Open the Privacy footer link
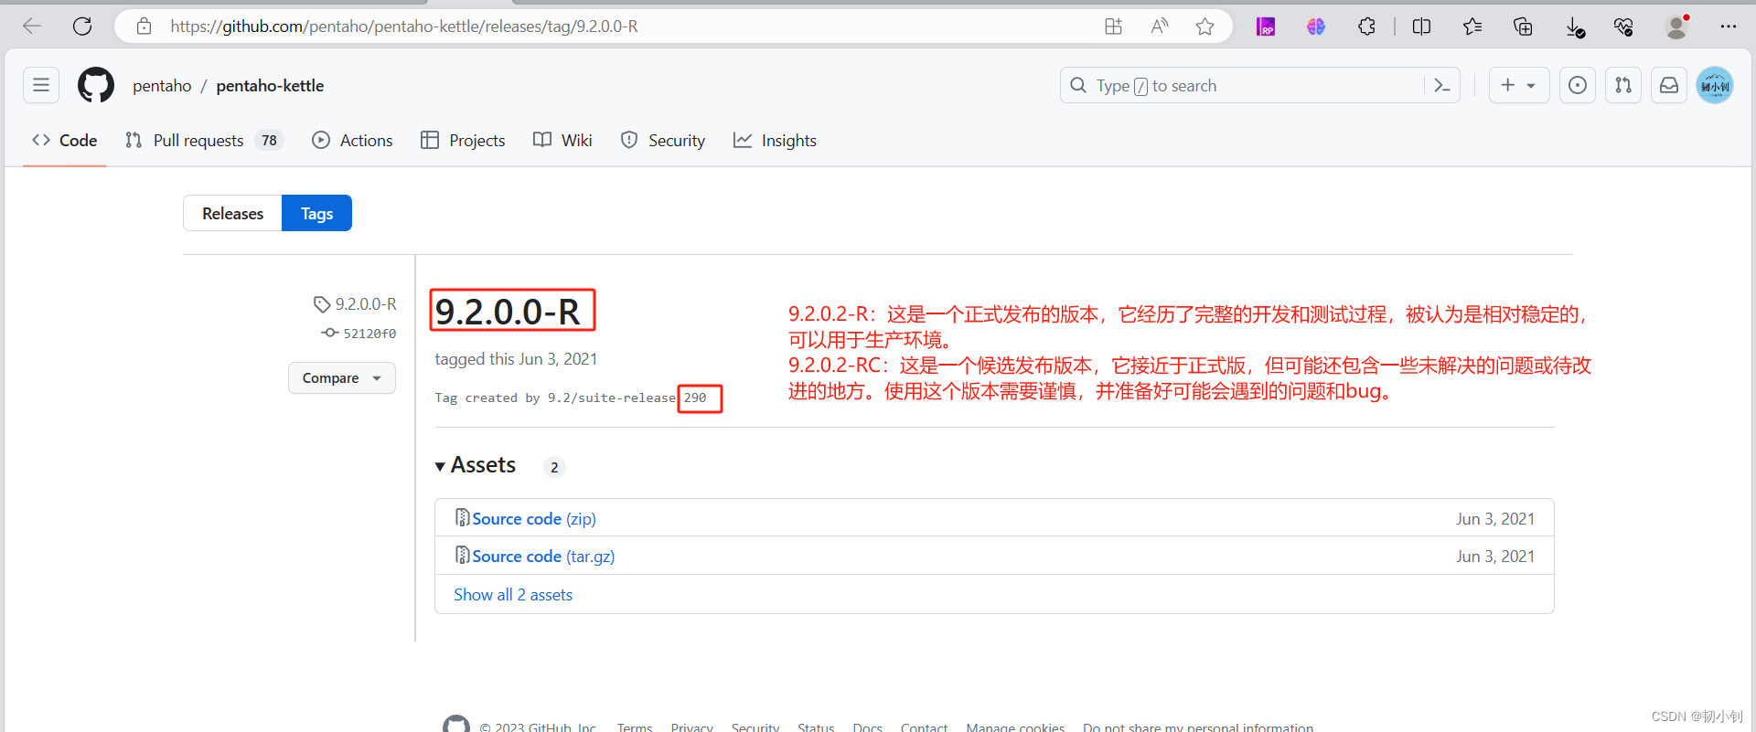Screen dimensions: 1756x732 coord(691,727)
